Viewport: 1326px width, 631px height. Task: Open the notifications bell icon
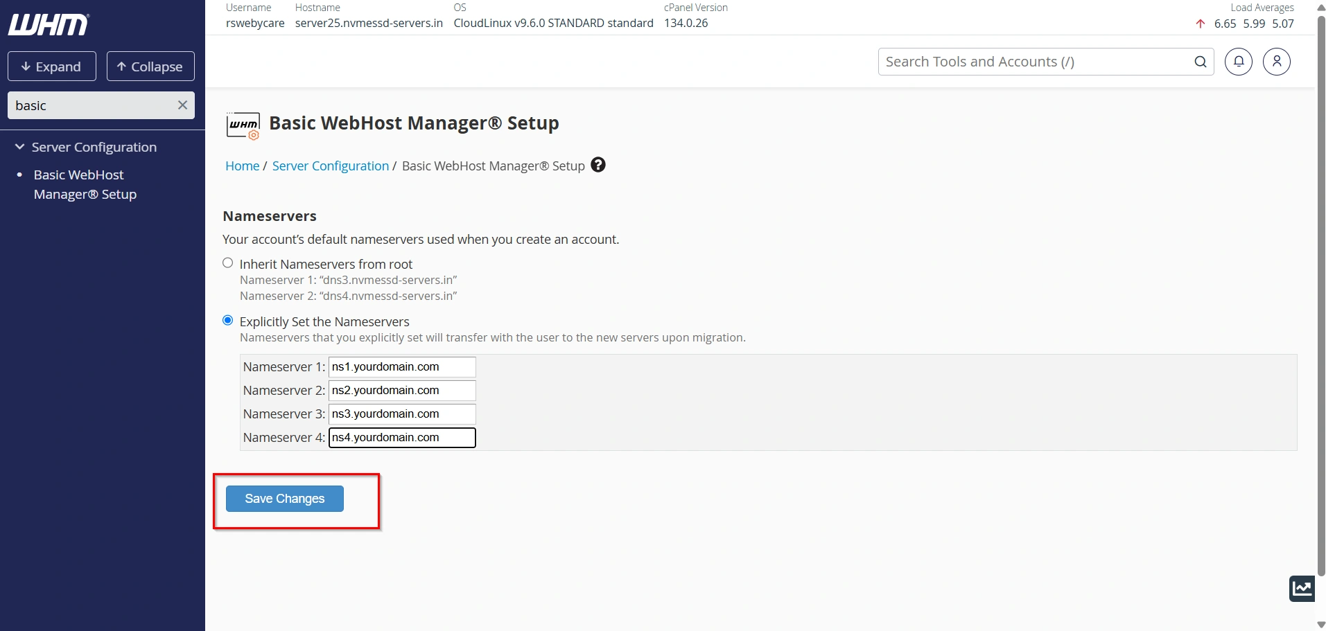pyautogui.click(x=1239, y=62)
